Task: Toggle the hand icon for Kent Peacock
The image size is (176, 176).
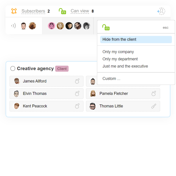Action: pos(77,106)
